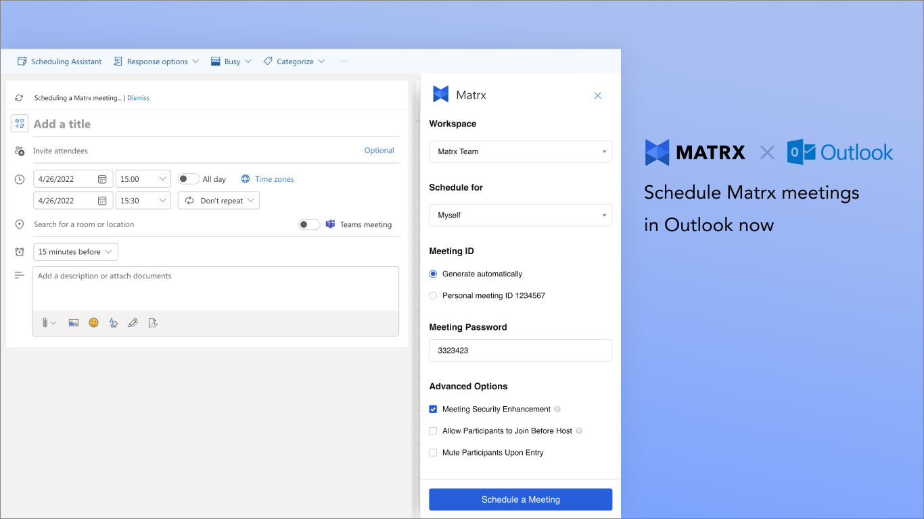This screenshot has width=924, height=519.
Task: Uncheck Meeting Security Enhancement
Action: tap(433, 409)
